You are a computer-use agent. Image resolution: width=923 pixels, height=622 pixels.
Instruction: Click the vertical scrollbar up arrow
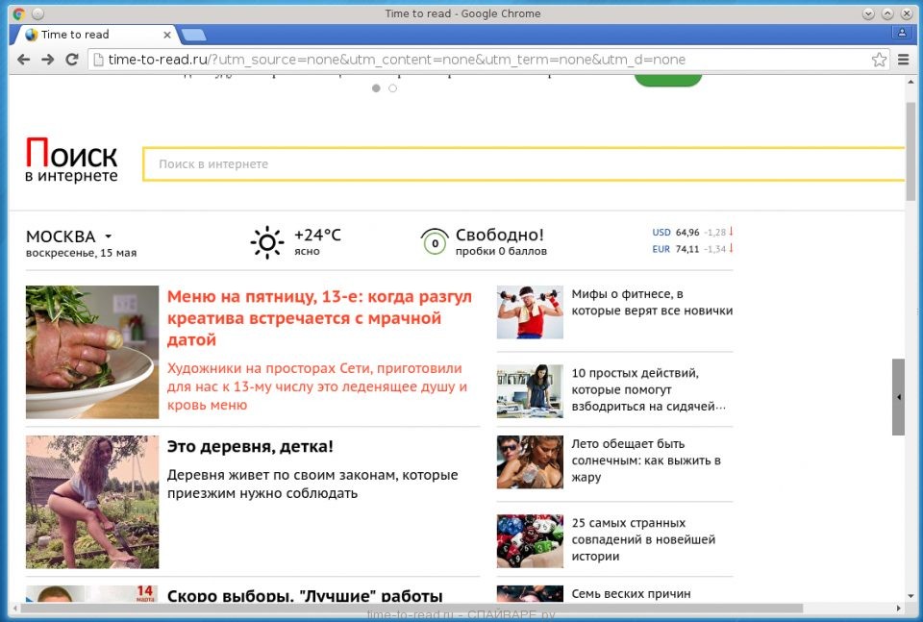(911, 83)
